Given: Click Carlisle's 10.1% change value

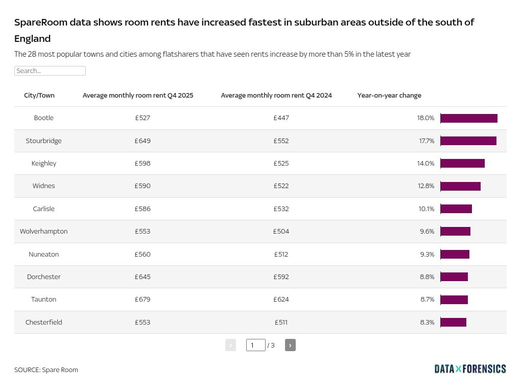Looking at the screenshot, I should (427, 209).
